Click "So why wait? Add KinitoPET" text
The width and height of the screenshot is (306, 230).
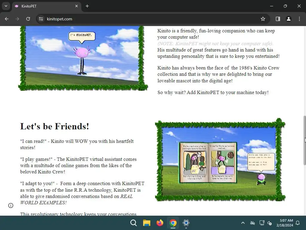213,92
